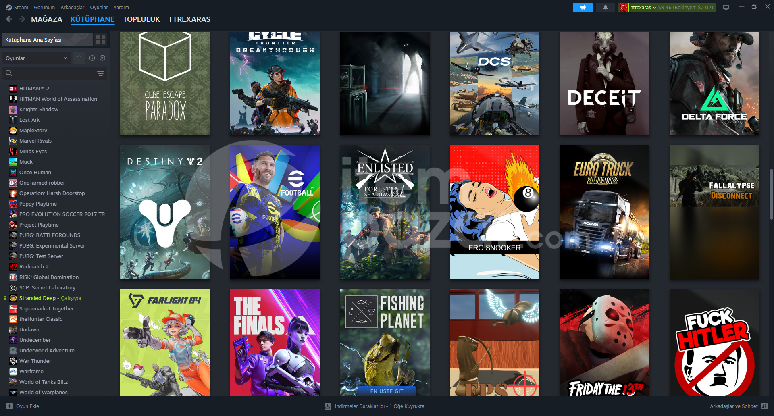Click the sort ascending arrow icon
This screenshot has width=774, height=416.
pyautogui.click(x=79, y=58)
